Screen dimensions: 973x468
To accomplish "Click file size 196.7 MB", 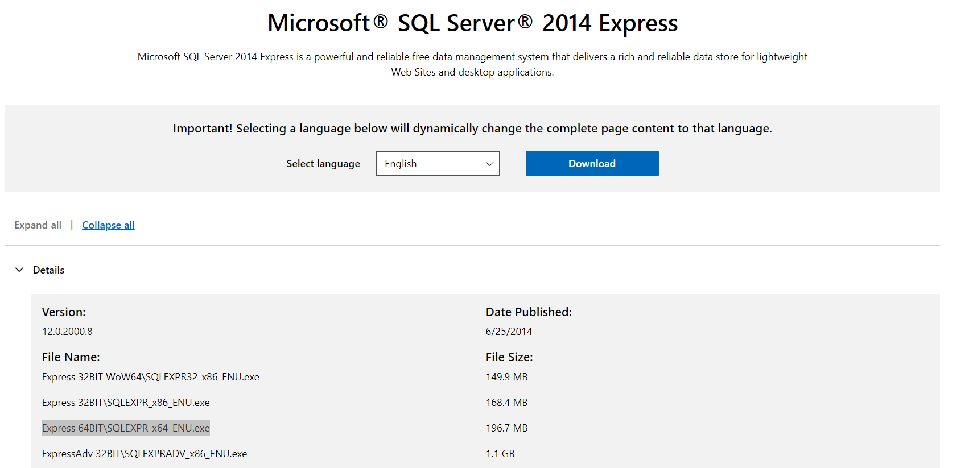I will pyautogui.click(x=506, y=428).
